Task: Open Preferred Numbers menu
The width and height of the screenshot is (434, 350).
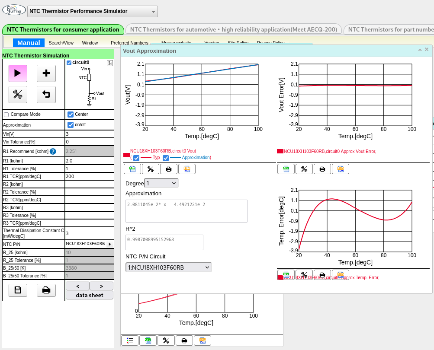Action: (x=129, y=43)
